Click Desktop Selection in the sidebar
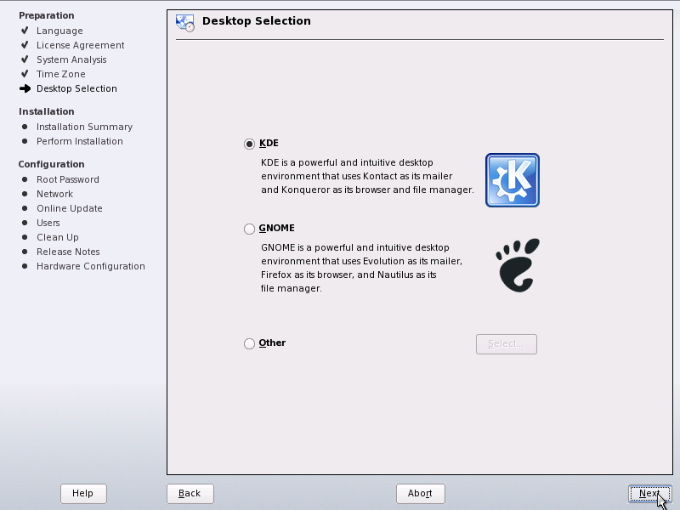Screen dimensions: 680x510 [76, 88]
